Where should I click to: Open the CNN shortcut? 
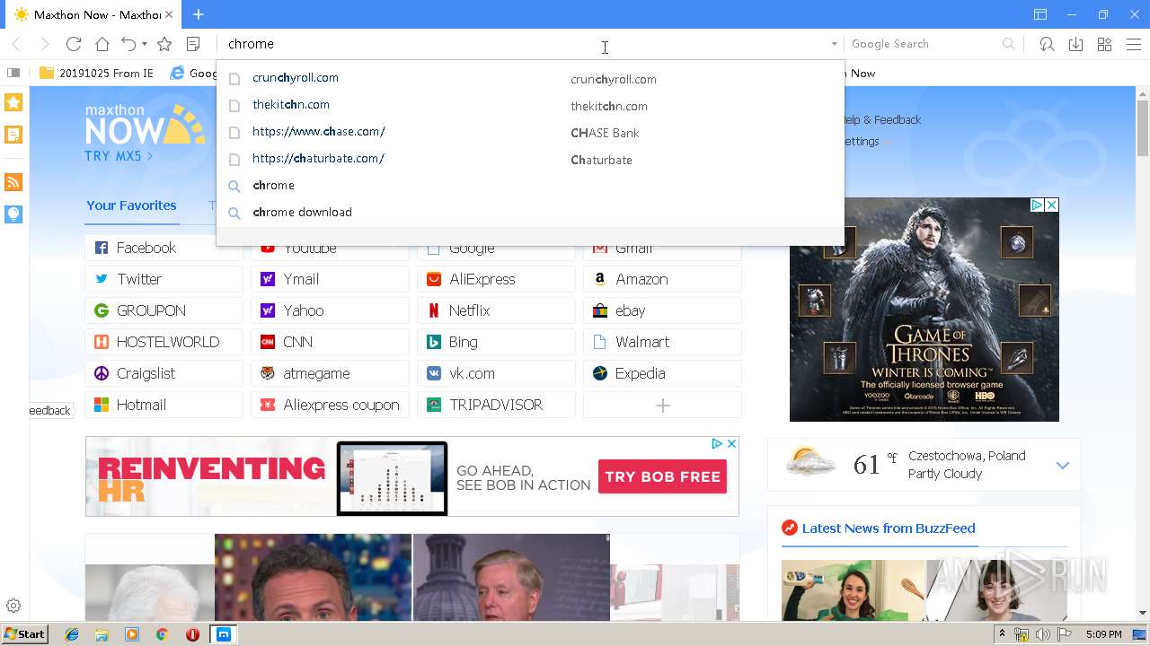pyautogui.click(x=330, y=342)
